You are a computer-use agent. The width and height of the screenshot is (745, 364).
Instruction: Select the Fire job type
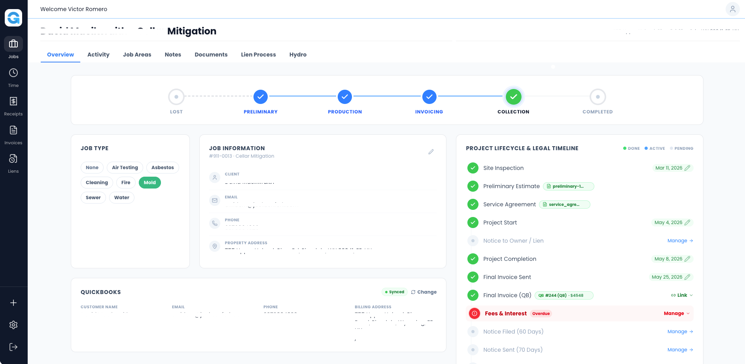(126, 183)
